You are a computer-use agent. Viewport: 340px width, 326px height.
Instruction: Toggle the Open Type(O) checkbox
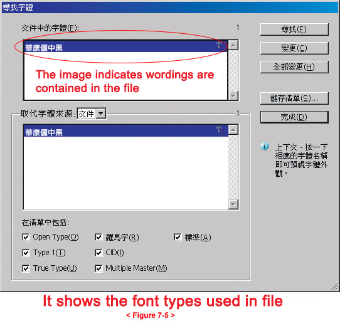tap(26, 237)
